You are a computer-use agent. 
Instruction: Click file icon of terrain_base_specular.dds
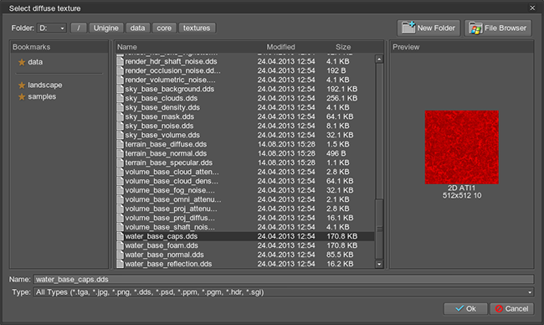point(120,162)
